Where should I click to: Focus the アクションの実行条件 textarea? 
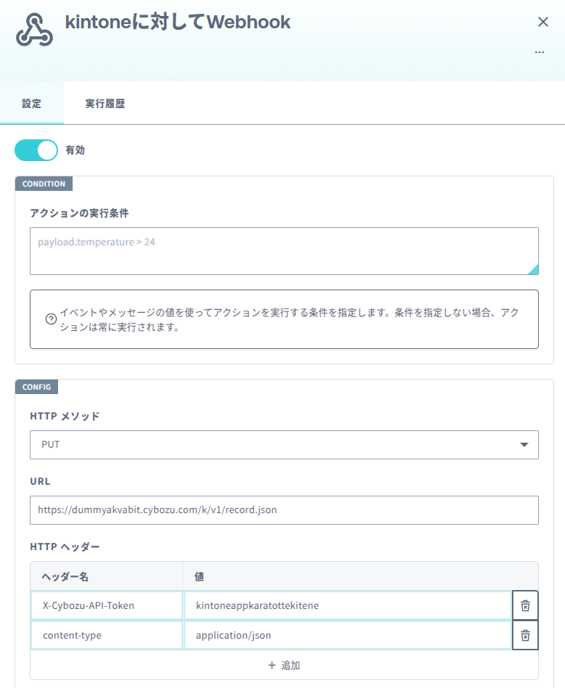[x=284, y=251]
